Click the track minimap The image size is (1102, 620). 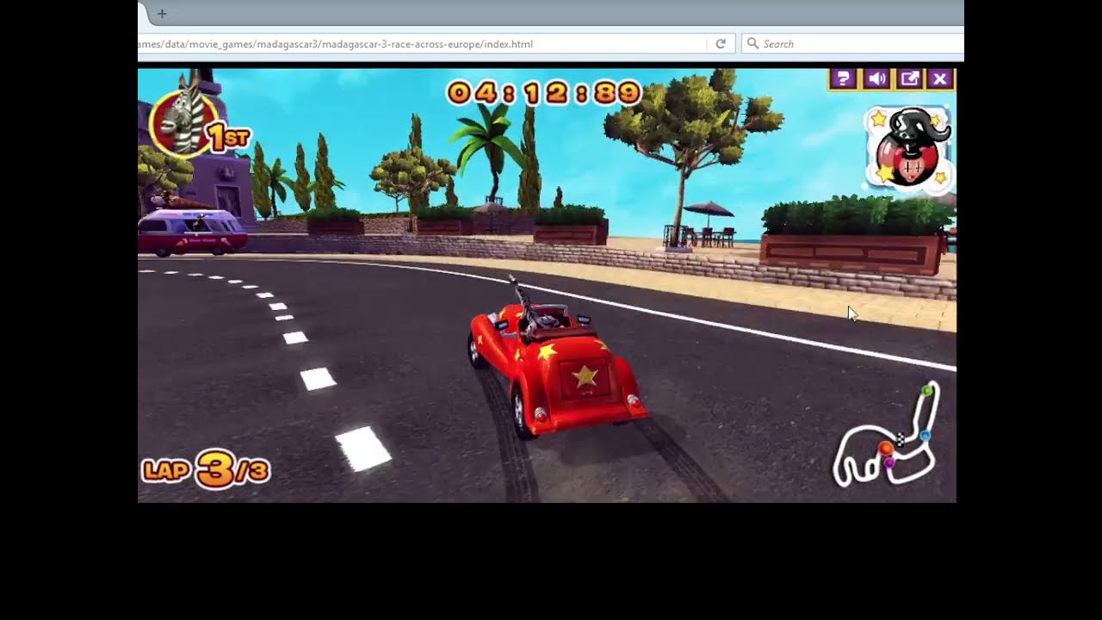pyautogui.click(x=885, y=435)
